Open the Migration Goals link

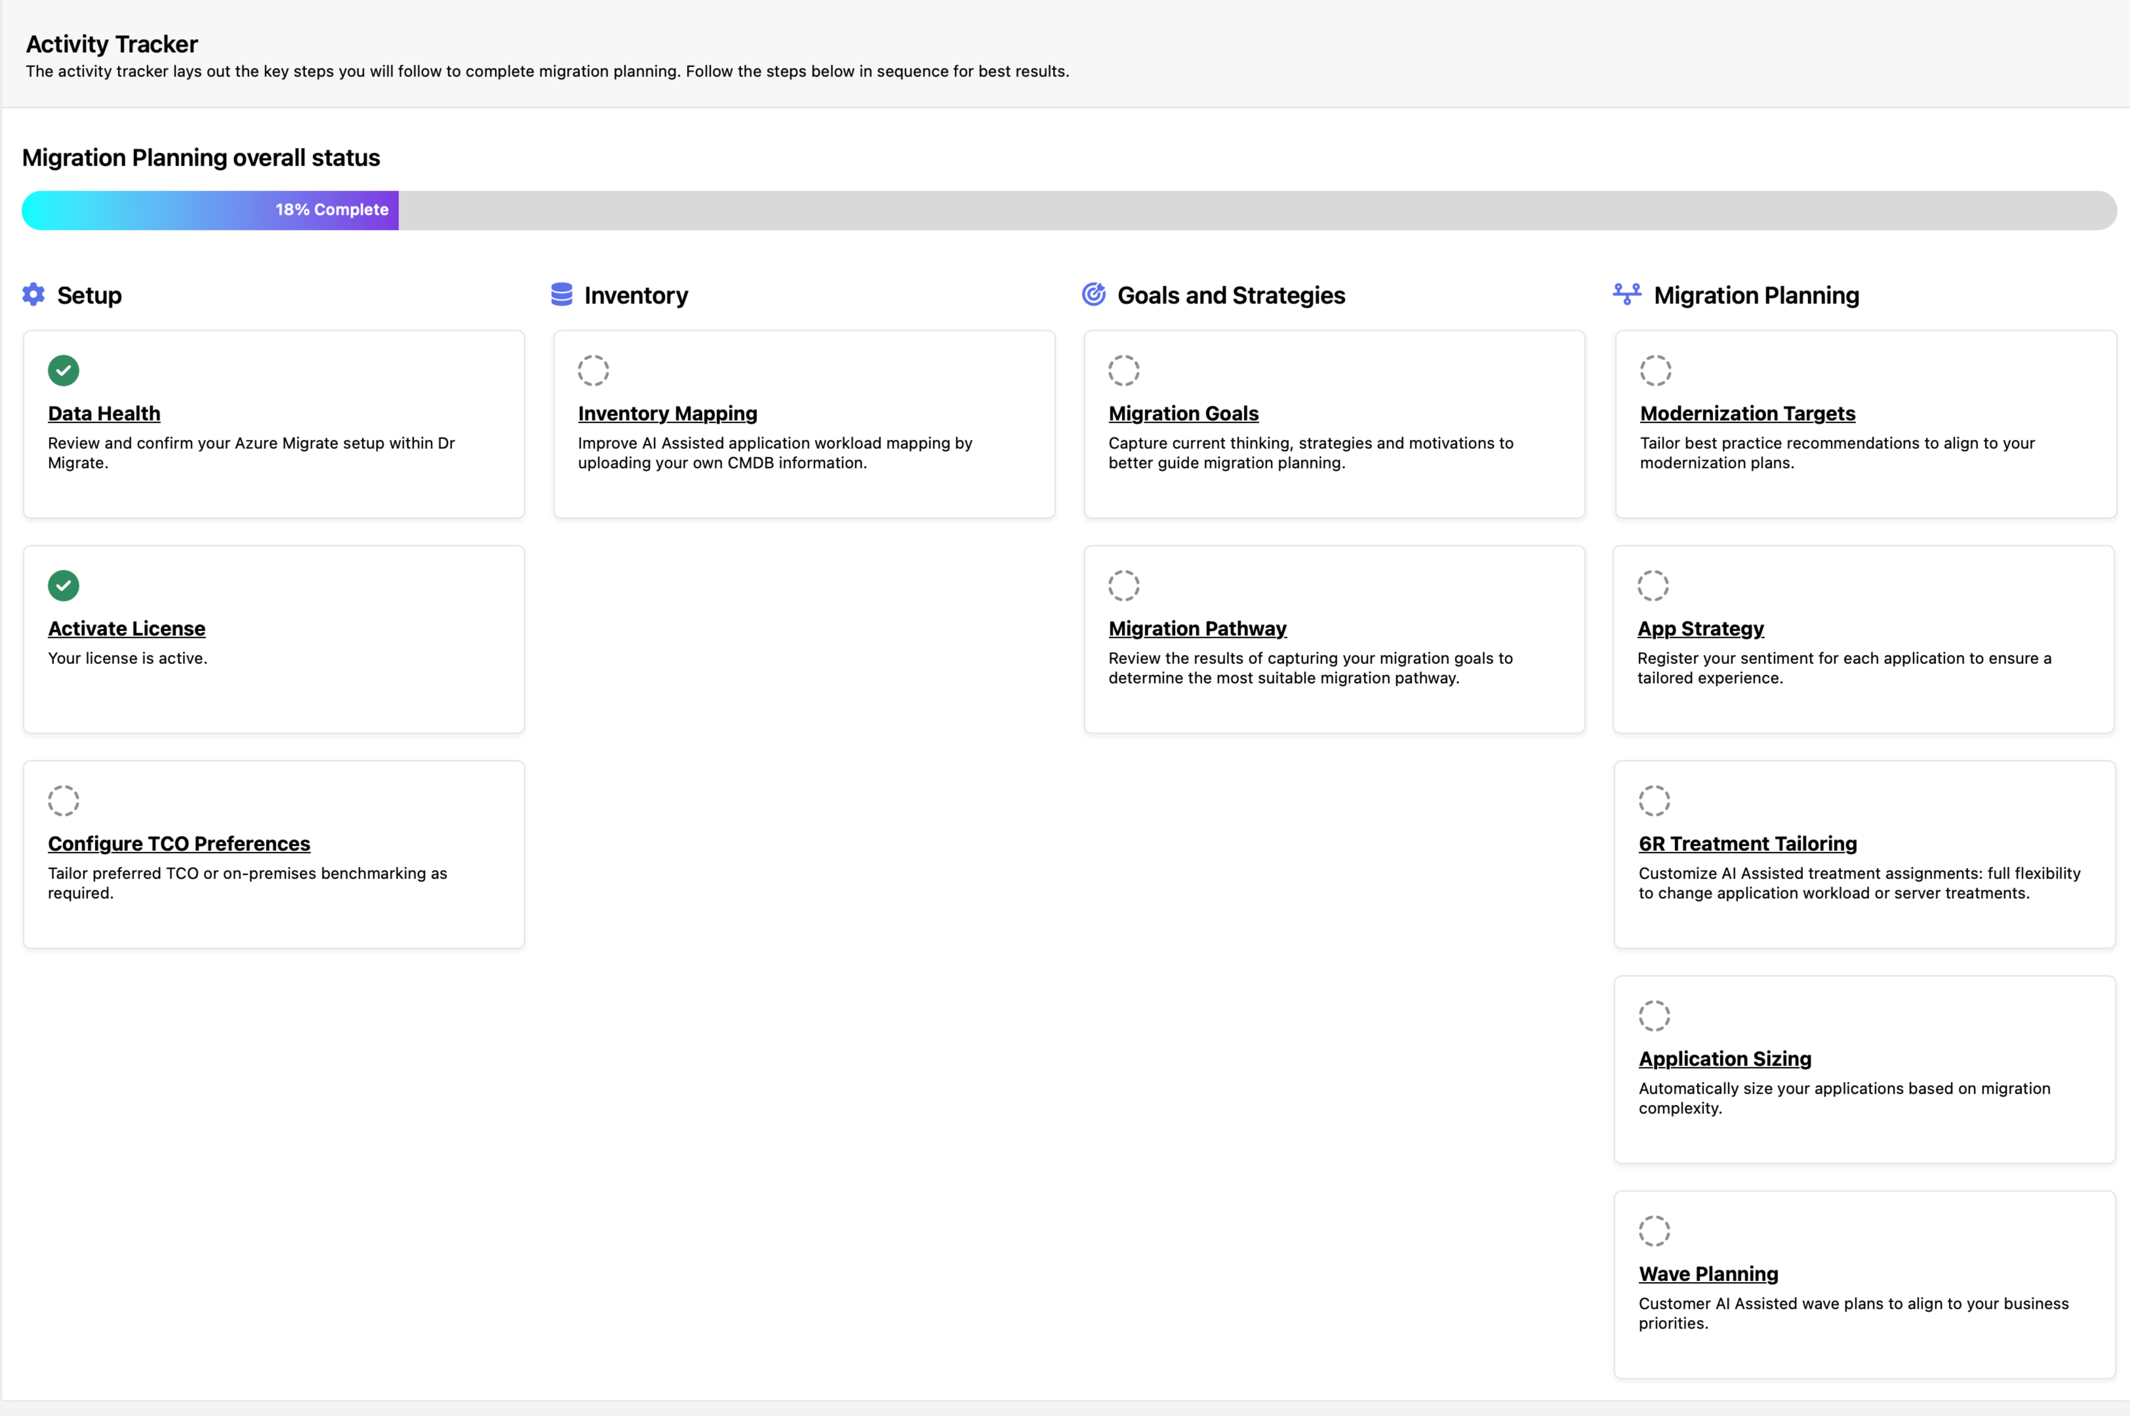(1184, 414)
